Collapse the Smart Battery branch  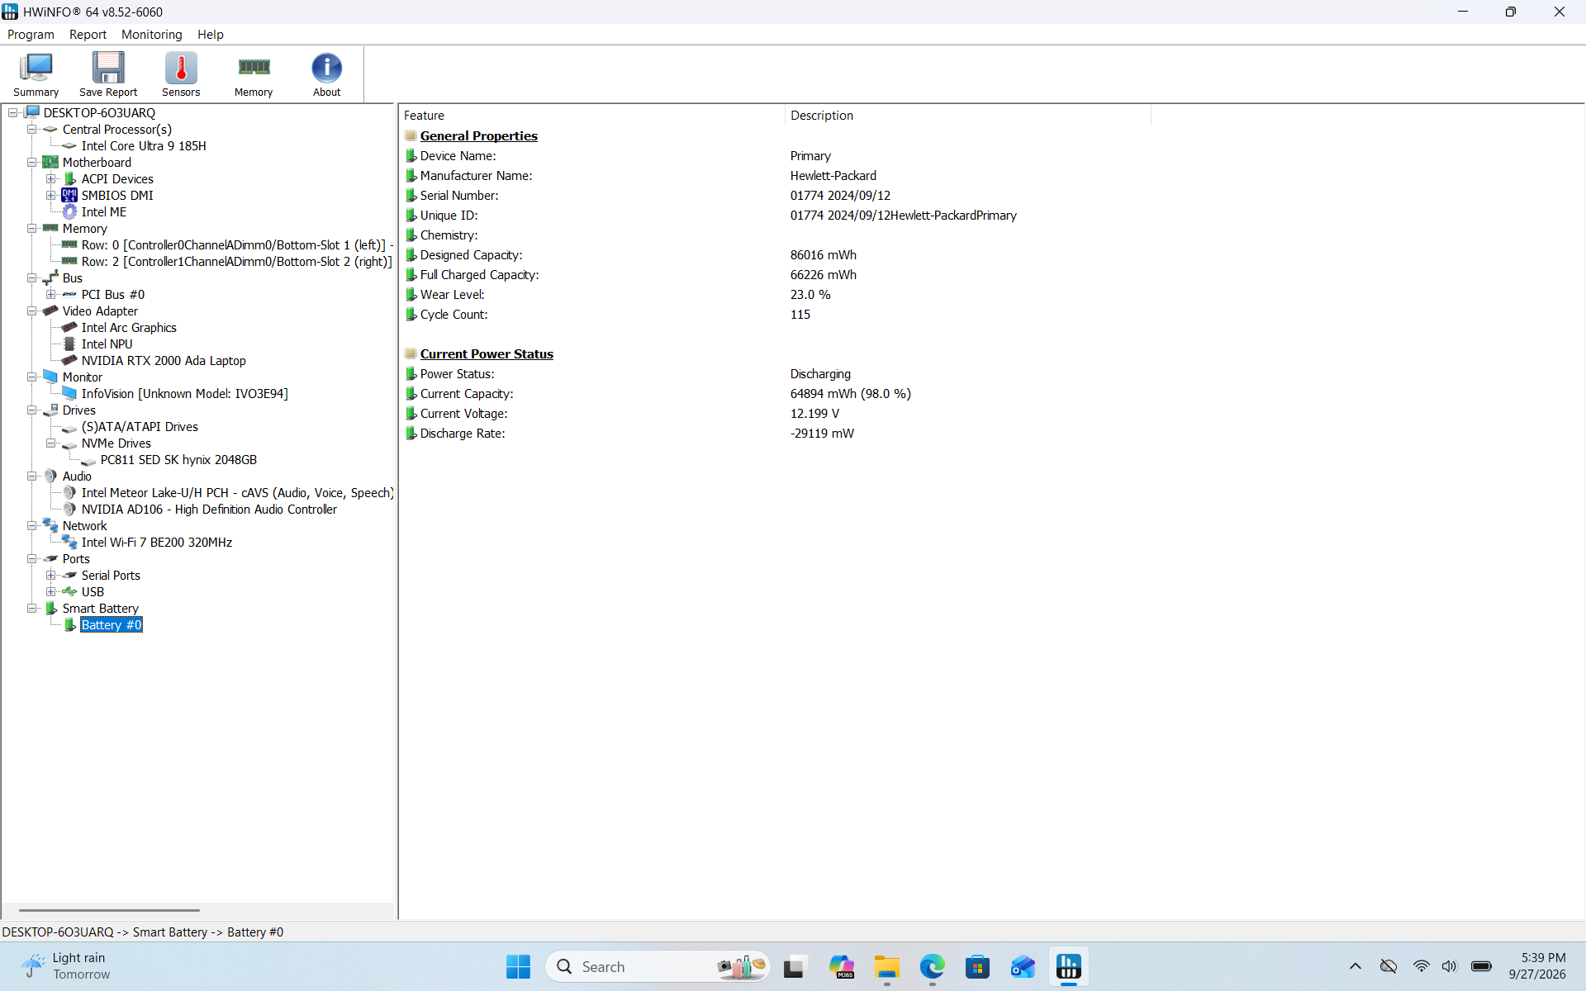32,609
